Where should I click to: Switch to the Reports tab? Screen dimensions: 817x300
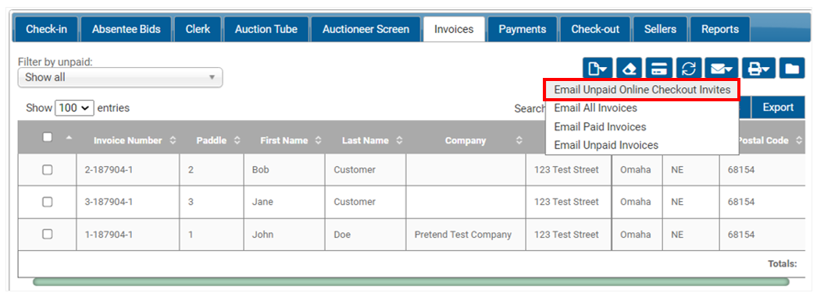coord(720,29)
